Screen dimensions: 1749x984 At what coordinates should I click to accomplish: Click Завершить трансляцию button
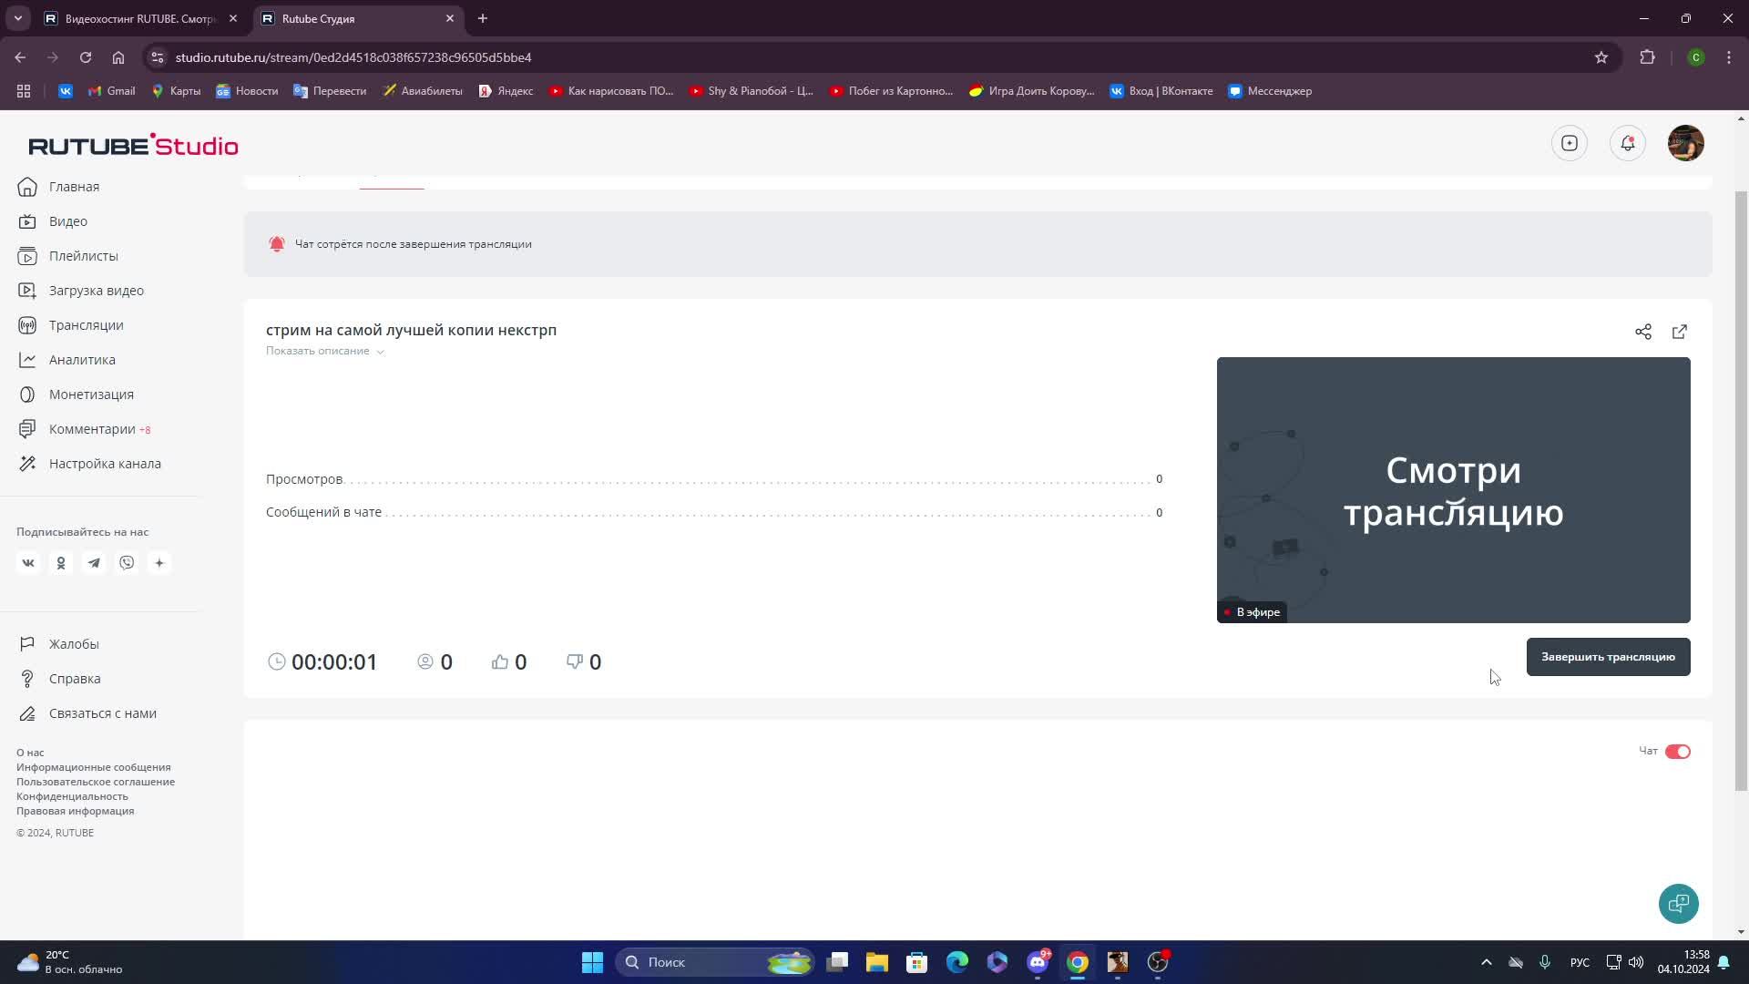[1609, 657]
